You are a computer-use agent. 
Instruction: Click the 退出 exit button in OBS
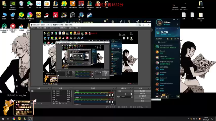coord(142,101)
